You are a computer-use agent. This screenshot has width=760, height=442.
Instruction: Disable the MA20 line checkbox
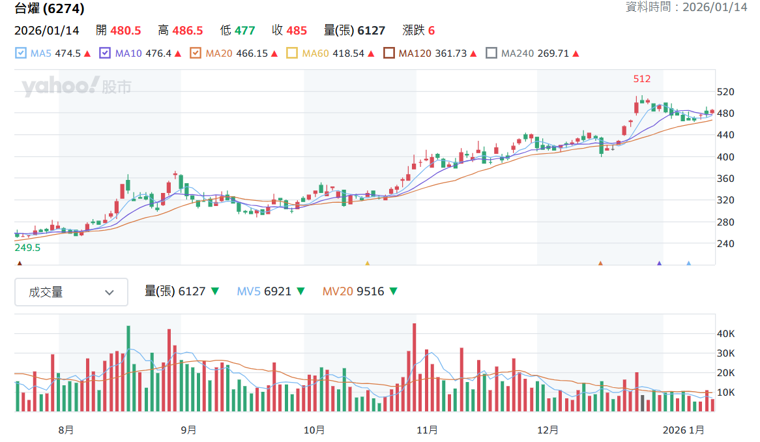[196, 53]
